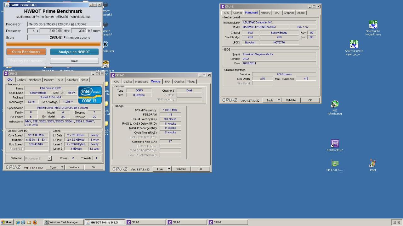Expand Tools arrow in CPU-Z motherboard window
The height and width of the screenshot is (226, 403).
279,100
